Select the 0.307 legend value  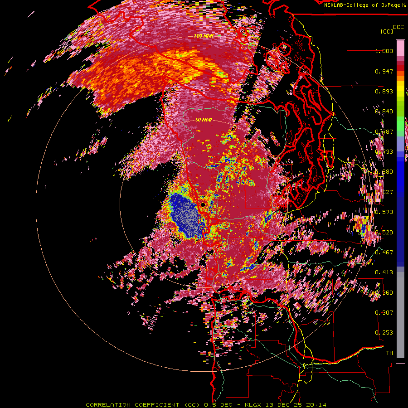[384, 313]
